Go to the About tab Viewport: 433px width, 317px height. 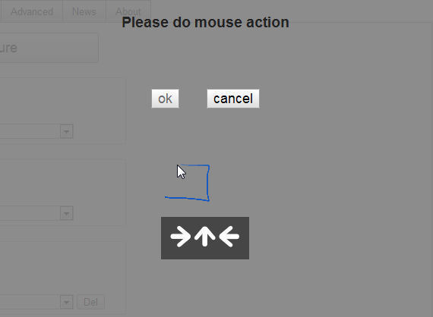pyautogui.click(x=128, y=11)
